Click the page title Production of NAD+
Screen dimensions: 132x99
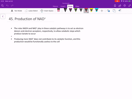(x=27, y=19)
